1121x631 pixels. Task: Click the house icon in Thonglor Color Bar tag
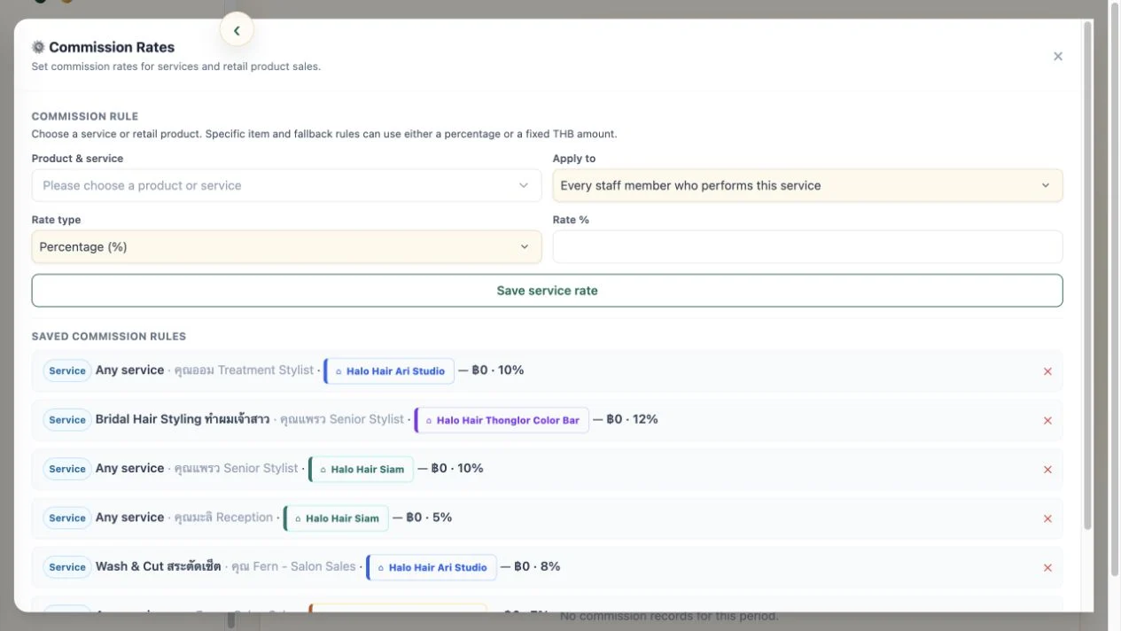click(x=429, y=421)
